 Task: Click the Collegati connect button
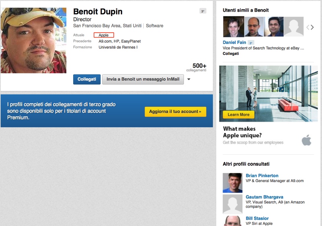[x=87, y=79]
